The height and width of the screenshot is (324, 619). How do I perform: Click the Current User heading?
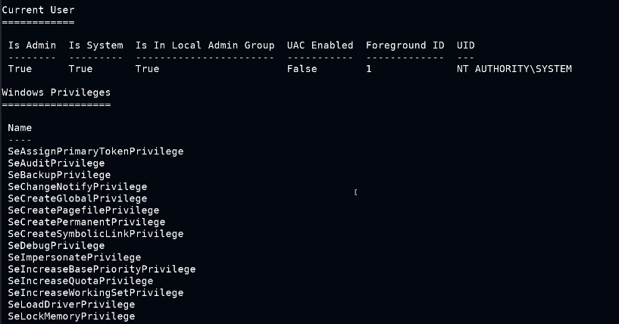coord(38,10)
